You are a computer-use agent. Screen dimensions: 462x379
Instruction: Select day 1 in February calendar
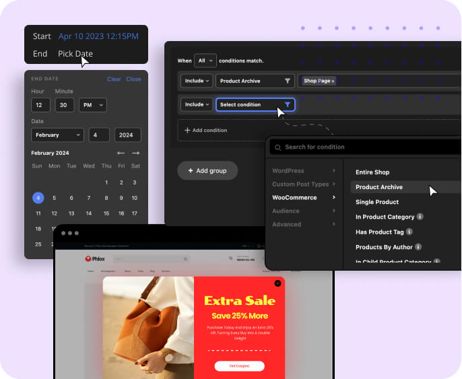coord(106,182)
